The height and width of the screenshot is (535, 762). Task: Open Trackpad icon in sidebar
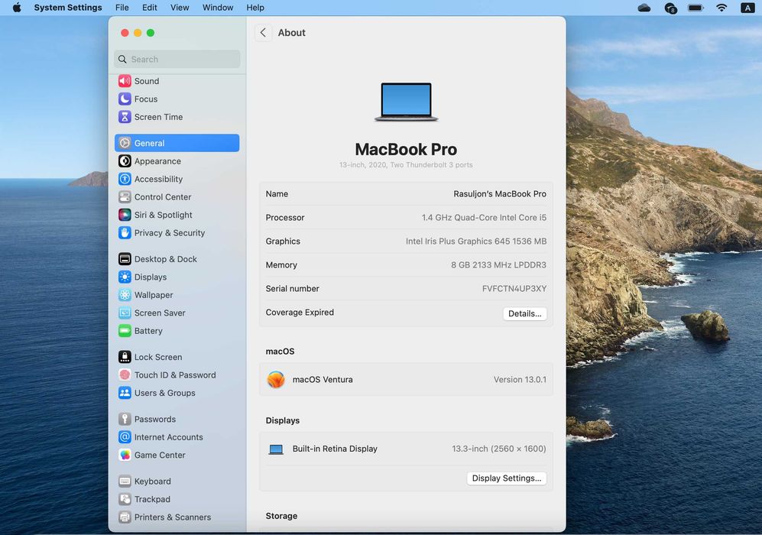coord(125,500)
